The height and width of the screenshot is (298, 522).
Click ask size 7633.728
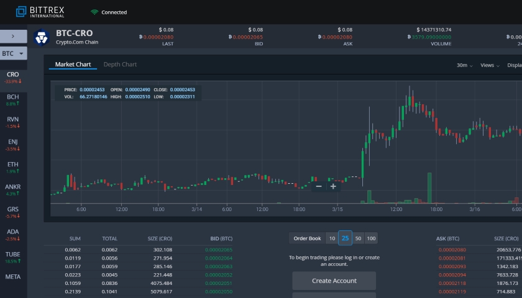click(507, 275)
